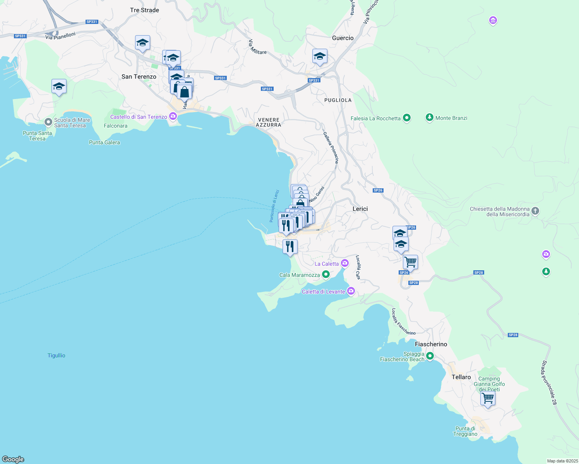
Task: Select the PUGLIOLA label
Action: [x=338, y=100]
